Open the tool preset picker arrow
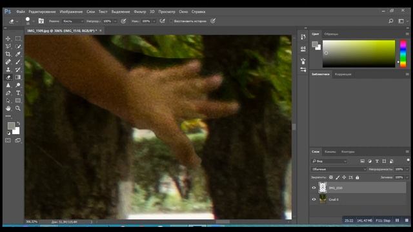 point(17,21)
